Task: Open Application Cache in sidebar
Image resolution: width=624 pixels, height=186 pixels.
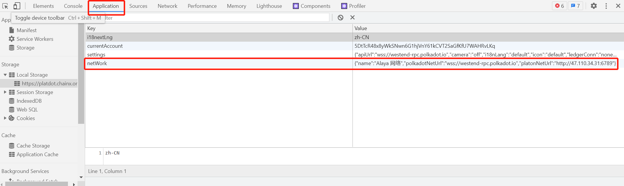Action: (34, 154)
